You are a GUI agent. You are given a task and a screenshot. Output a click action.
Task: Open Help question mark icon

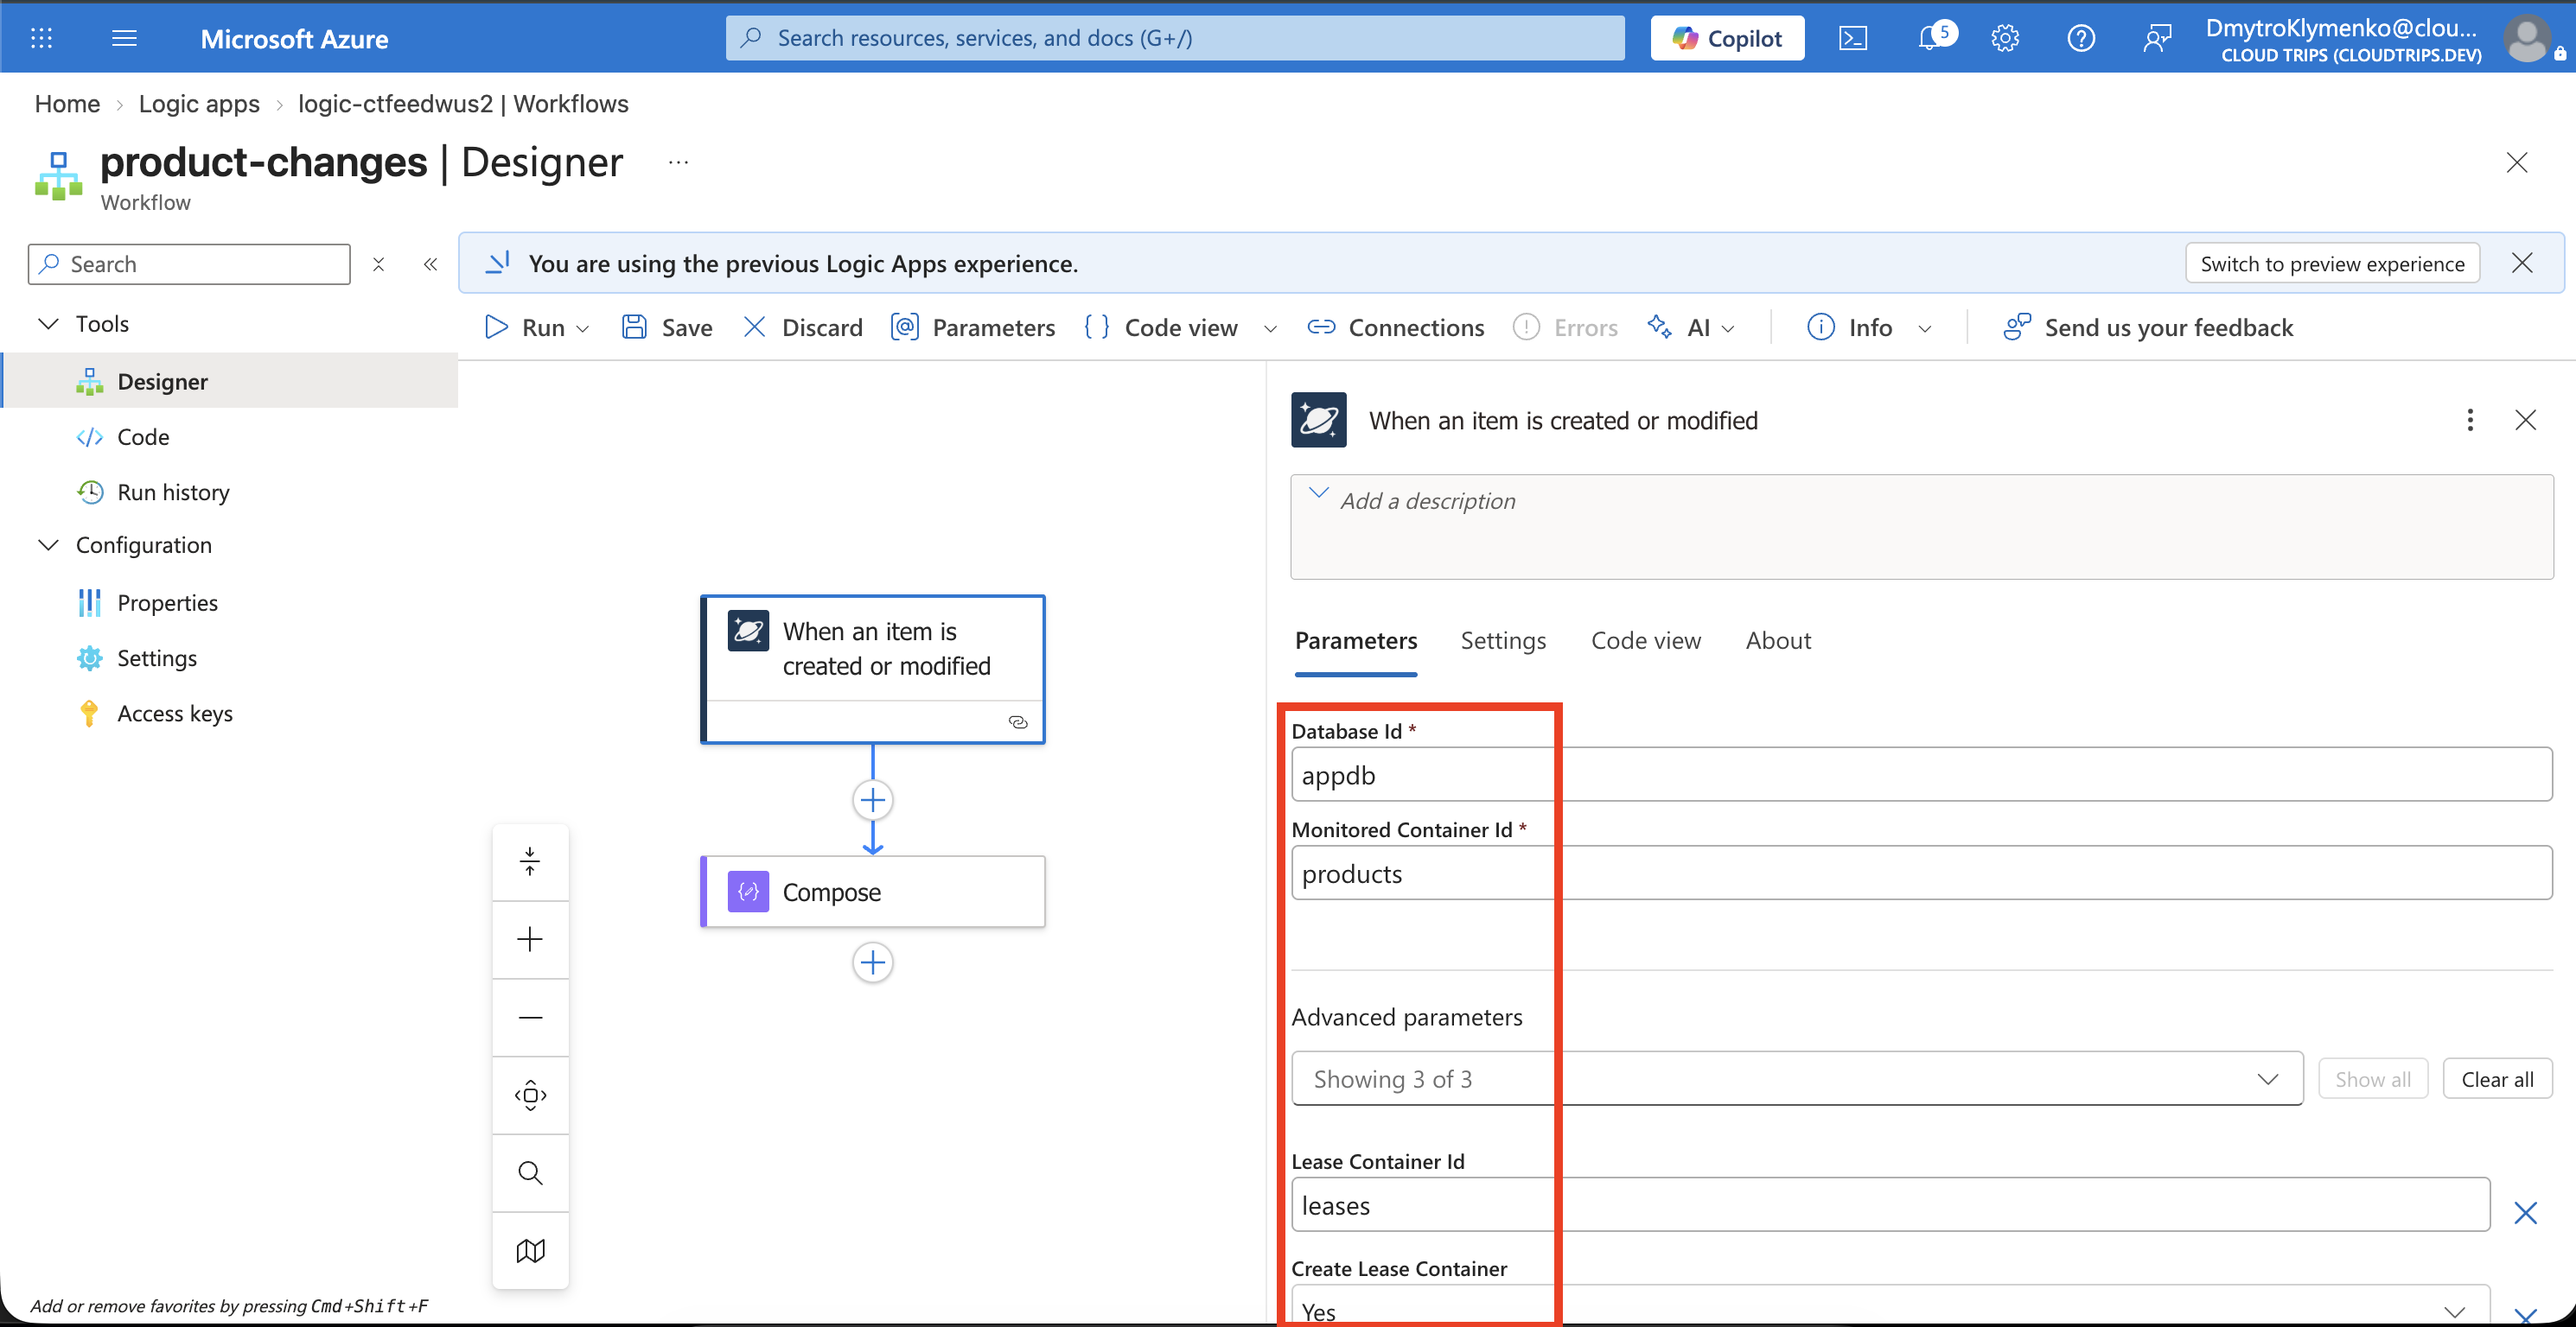pos(2081,38)
